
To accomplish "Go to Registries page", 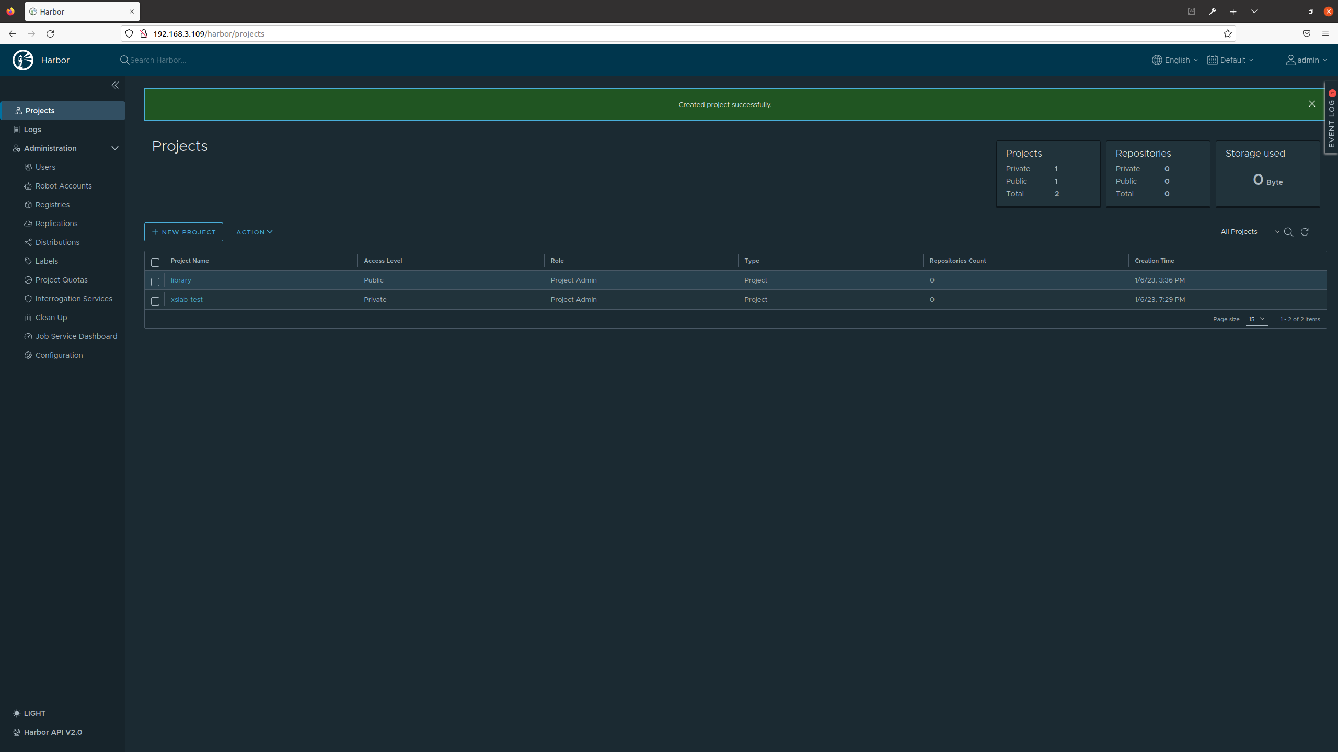I will [x=52, y=205].
